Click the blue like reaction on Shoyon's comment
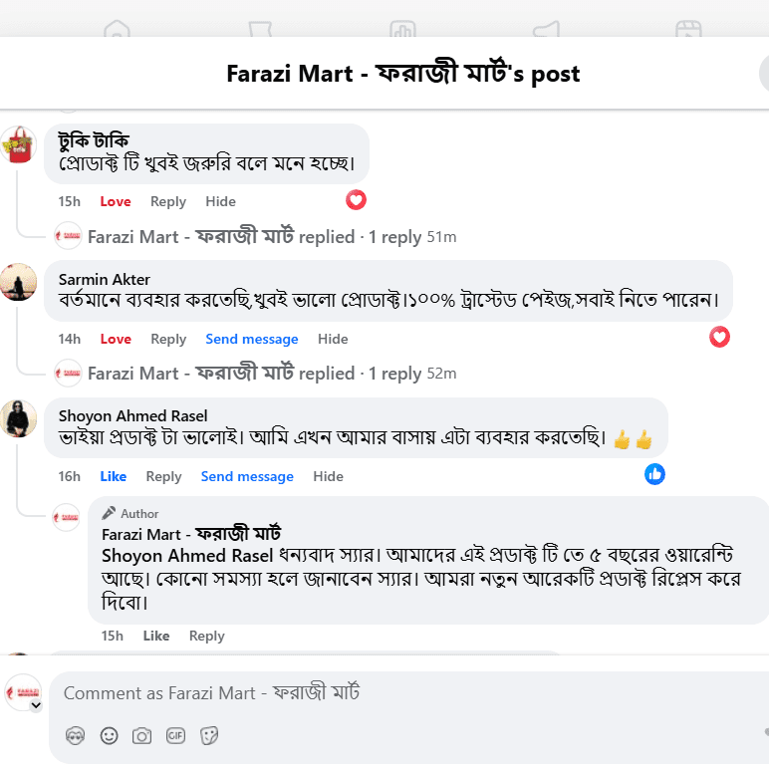The width and height of the screenshot is (769, 775). tap(654, 474)
